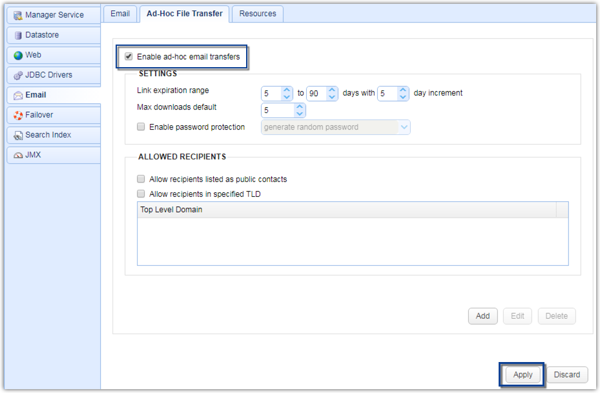Enable password protection checkbox
600x393 pixels.
point(141,126)
